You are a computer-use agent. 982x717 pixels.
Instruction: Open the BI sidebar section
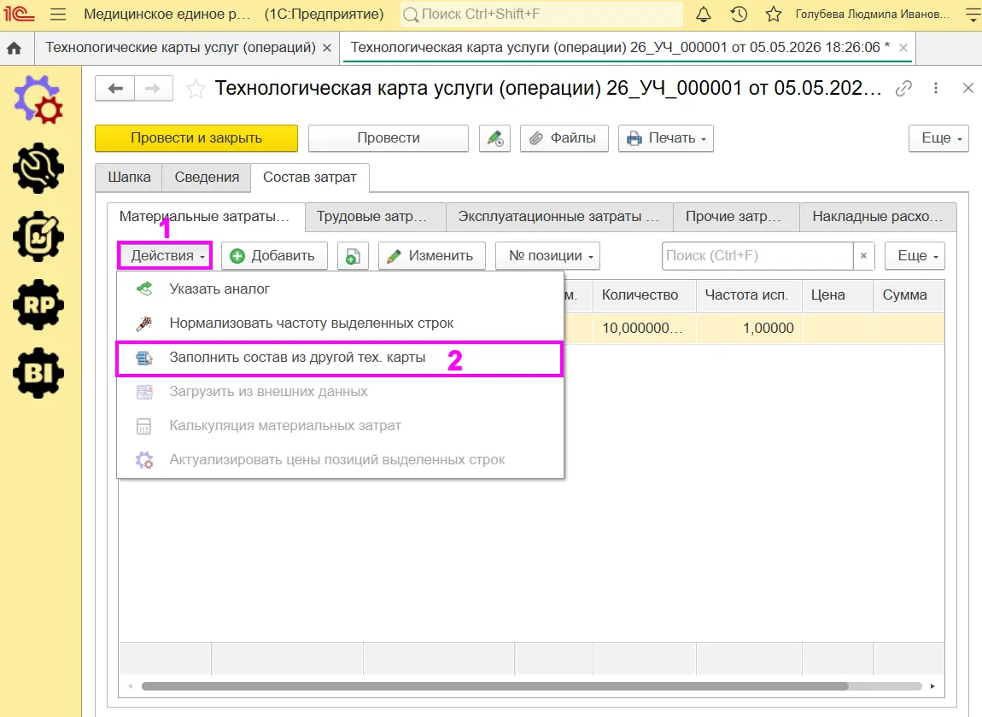[38, 373]
